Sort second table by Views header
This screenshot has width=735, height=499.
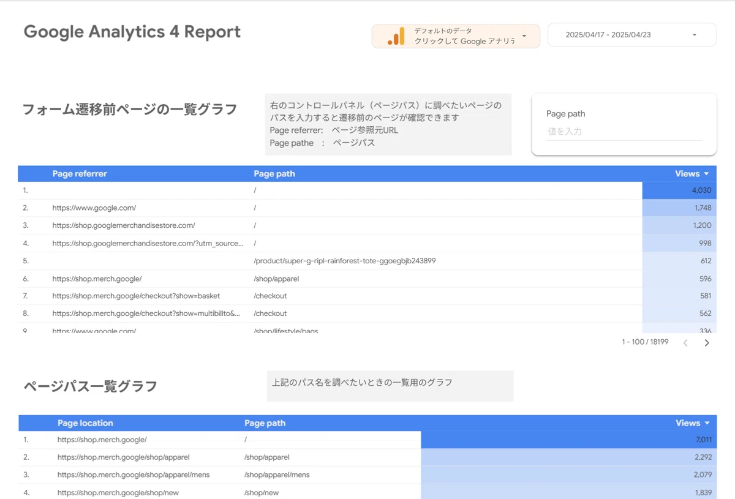(x=693, y=423)
